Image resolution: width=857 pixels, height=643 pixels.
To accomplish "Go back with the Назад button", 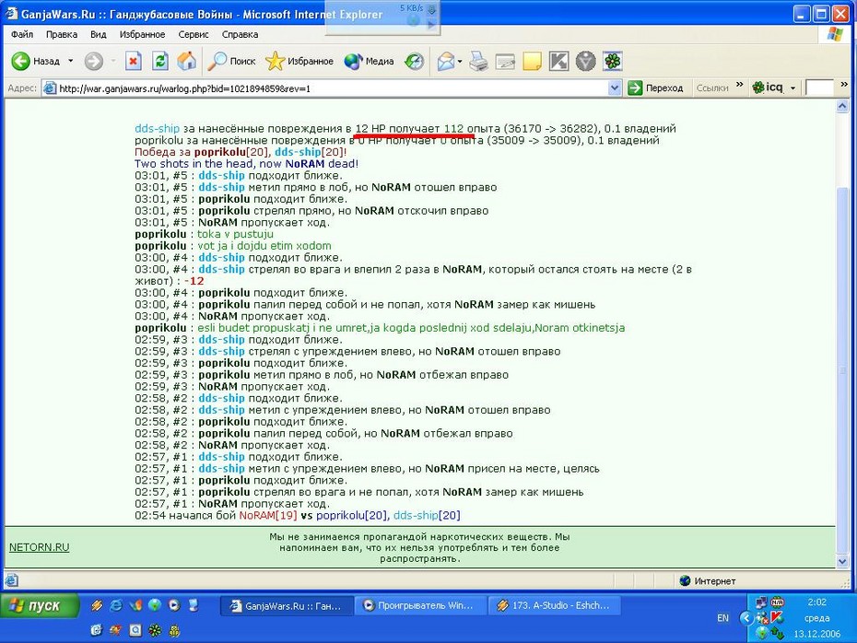I will (x=36, y=61).
